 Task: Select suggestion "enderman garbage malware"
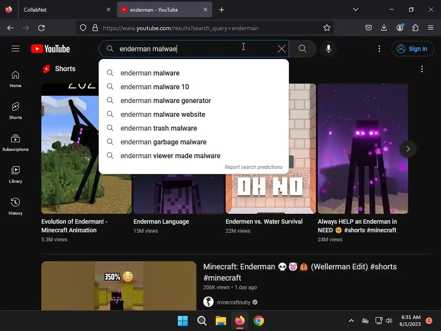(194, 142)
